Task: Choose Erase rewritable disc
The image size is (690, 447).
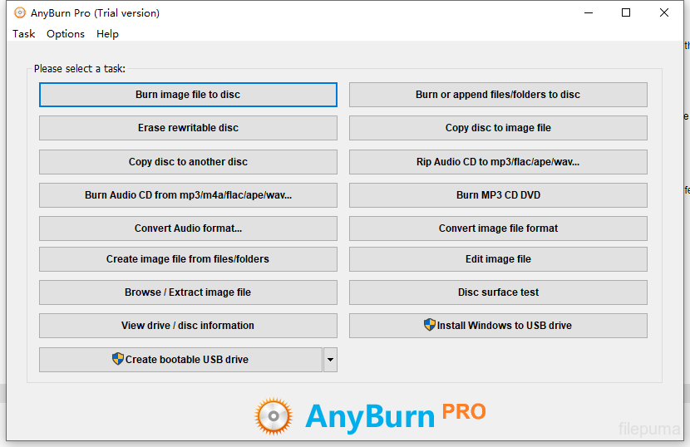Action: pos(188,128)
